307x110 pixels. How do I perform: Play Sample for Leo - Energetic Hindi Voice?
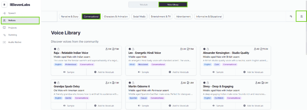[x=143, y=72]
